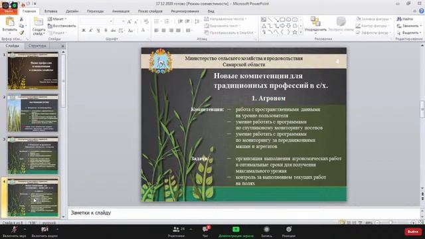The height and width of the screenshot is (239, 425).
Task: Select the five-point Star shape
Action: pos(295,32)
